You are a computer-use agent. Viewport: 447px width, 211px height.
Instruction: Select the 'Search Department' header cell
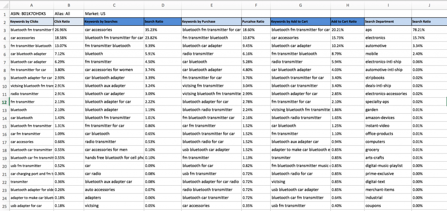[388, 22]
